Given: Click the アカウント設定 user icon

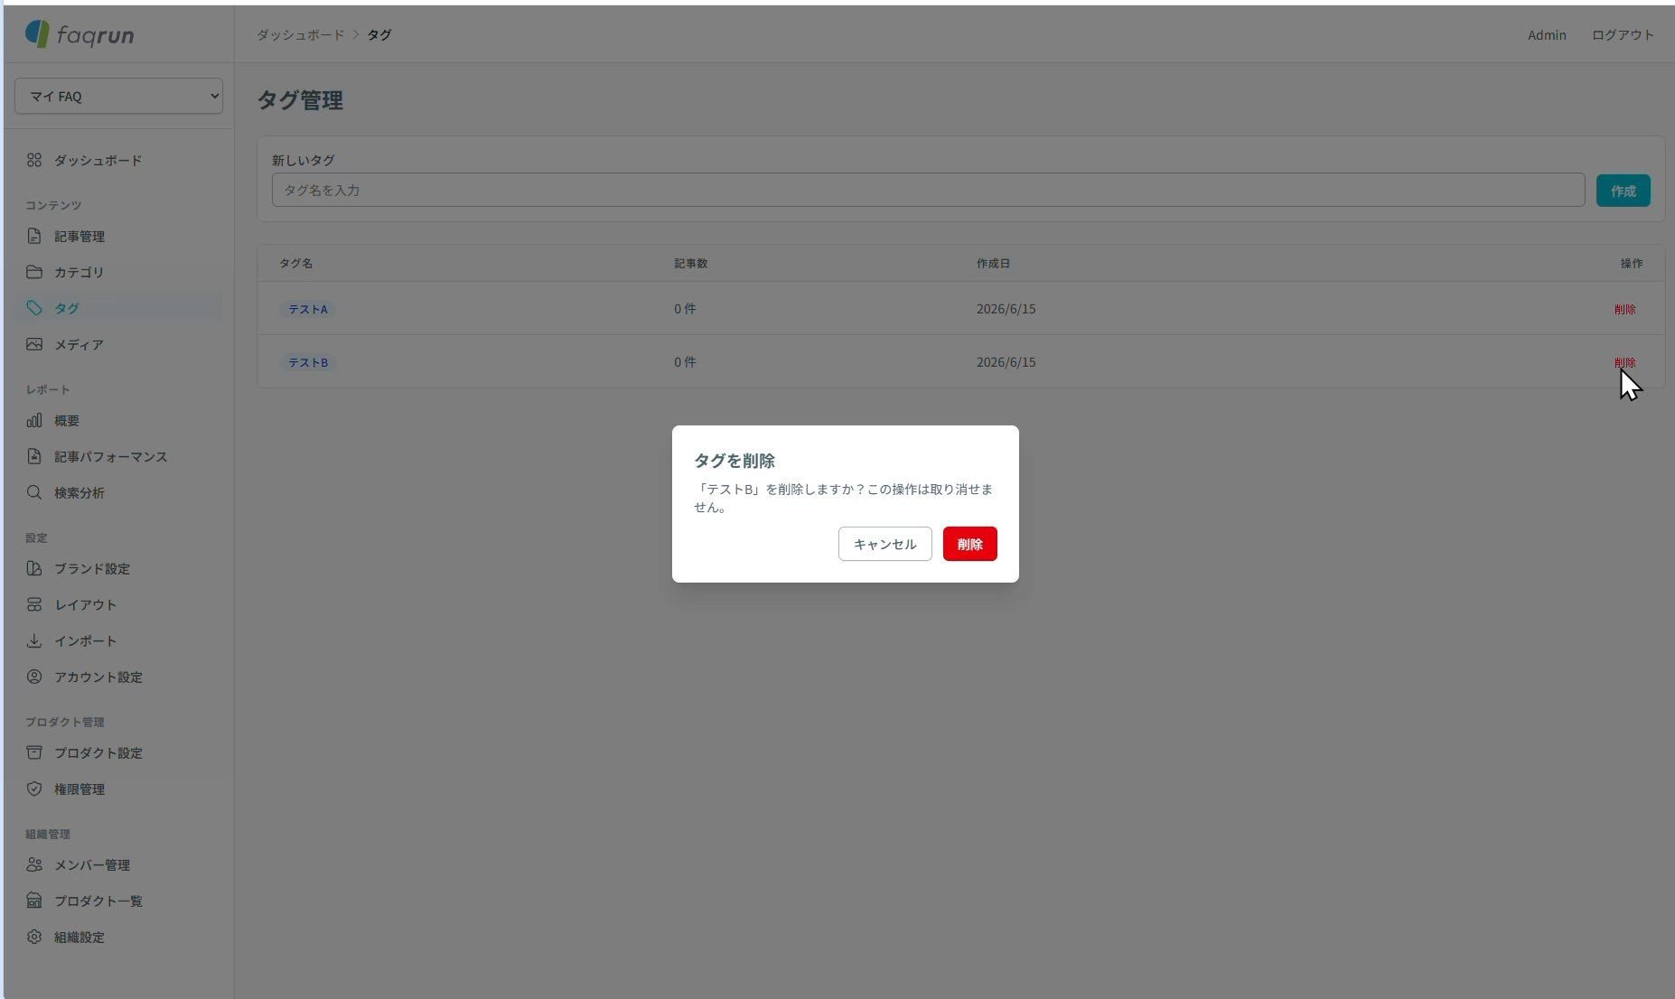Looking at the screenshot, I should coord(34,677).
